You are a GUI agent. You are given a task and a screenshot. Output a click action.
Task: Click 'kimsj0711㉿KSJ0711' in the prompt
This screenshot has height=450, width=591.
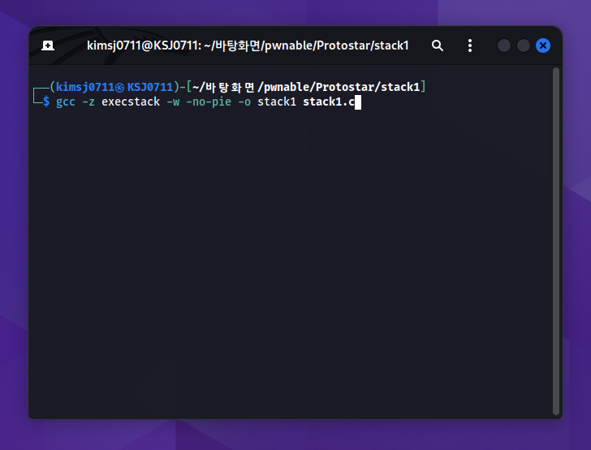114,87
